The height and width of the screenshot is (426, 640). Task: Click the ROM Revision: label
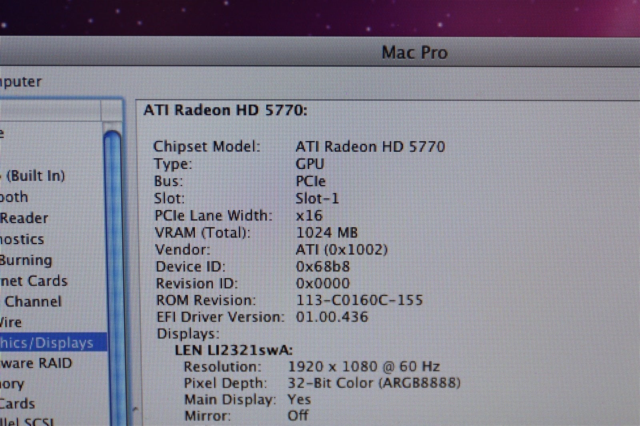[x=206, y=300]
